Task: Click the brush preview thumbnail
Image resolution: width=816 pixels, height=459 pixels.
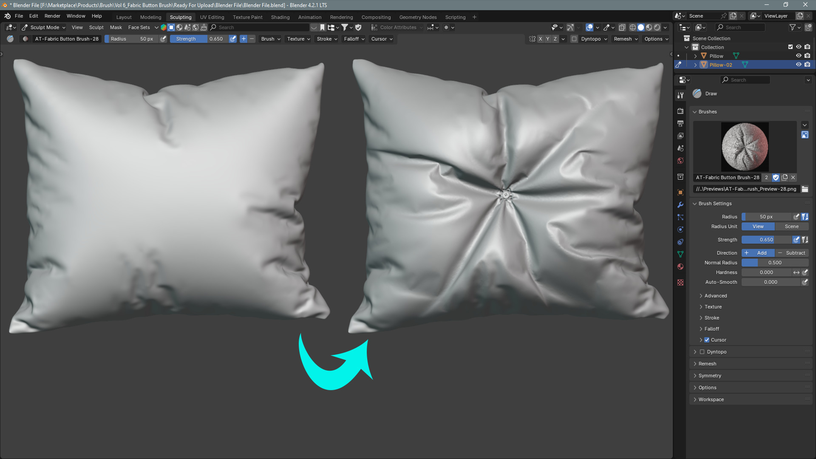Action: coord(745,147)
